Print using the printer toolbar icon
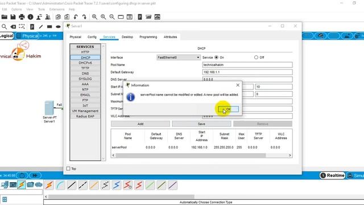This screenshot has width=364, height=205. coord(22,17)
